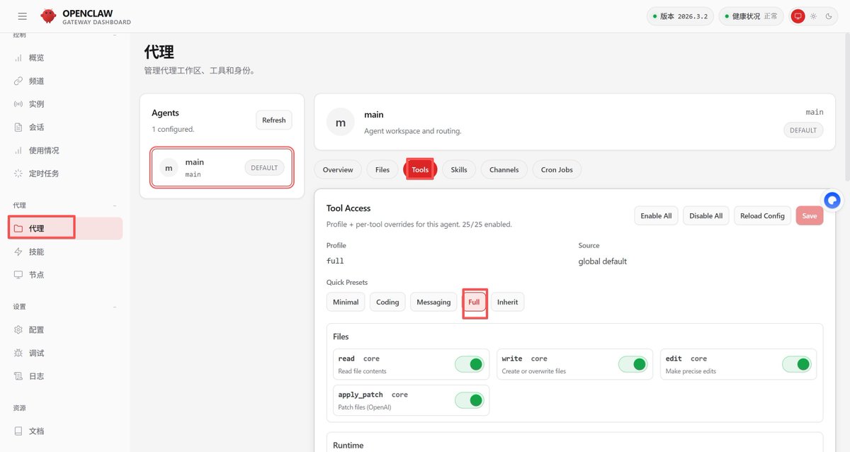This screenshot has width=850, height=452.
Task: Click the Disable All button
Action: coord(705,215)
